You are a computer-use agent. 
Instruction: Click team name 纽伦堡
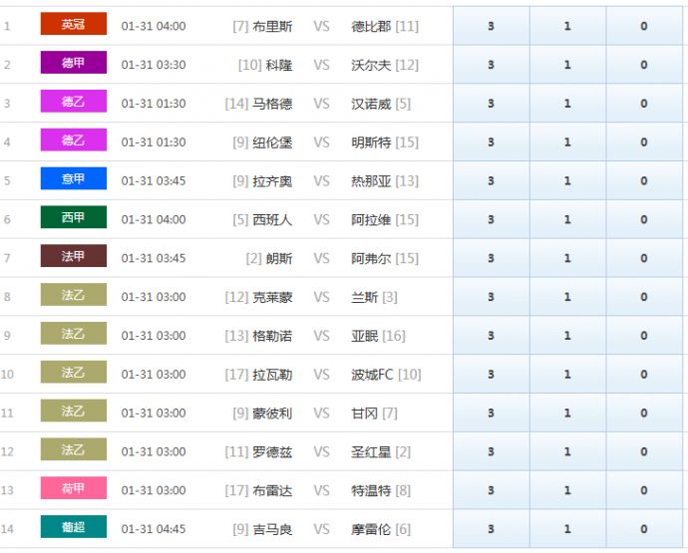click(272, 142)
